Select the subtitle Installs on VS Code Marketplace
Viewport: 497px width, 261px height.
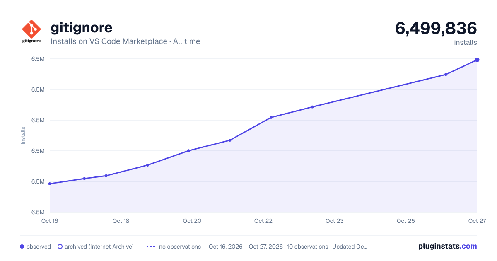(109, 41)
